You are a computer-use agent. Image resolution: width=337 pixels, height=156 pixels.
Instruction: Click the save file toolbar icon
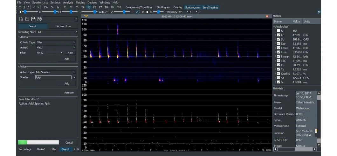[28, 7]
